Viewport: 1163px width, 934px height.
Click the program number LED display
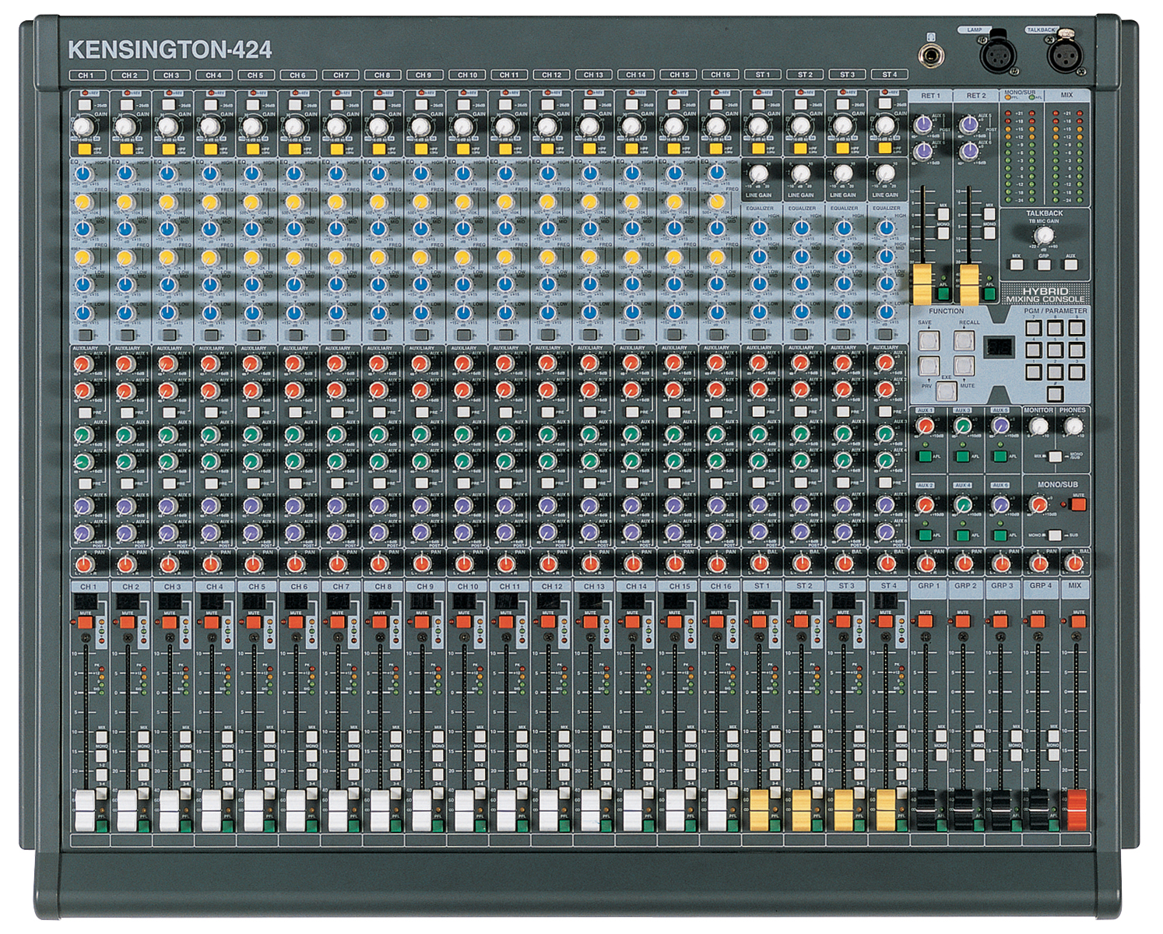pyautogui.click(x=1000, y=346)
